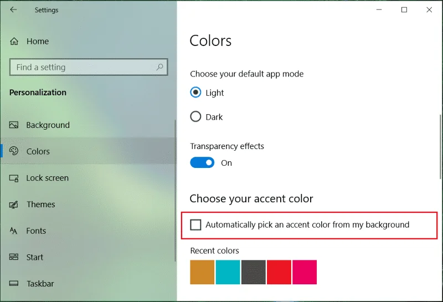Click the Transparency effects label
The width and height of the screenshot is (443, 302).
click(227, 146)
